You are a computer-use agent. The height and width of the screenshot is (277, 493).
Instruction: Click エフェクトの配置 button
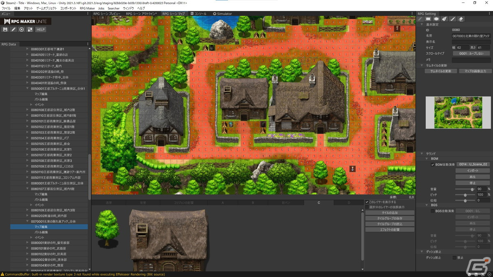coord(389,229)
